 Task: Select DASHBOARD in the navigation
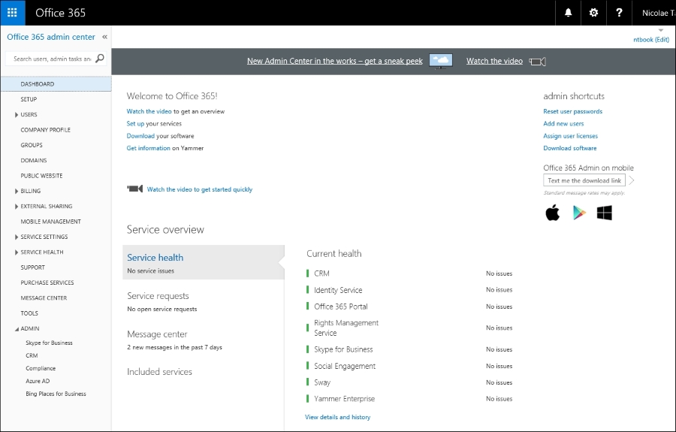[x=56, y=84]
